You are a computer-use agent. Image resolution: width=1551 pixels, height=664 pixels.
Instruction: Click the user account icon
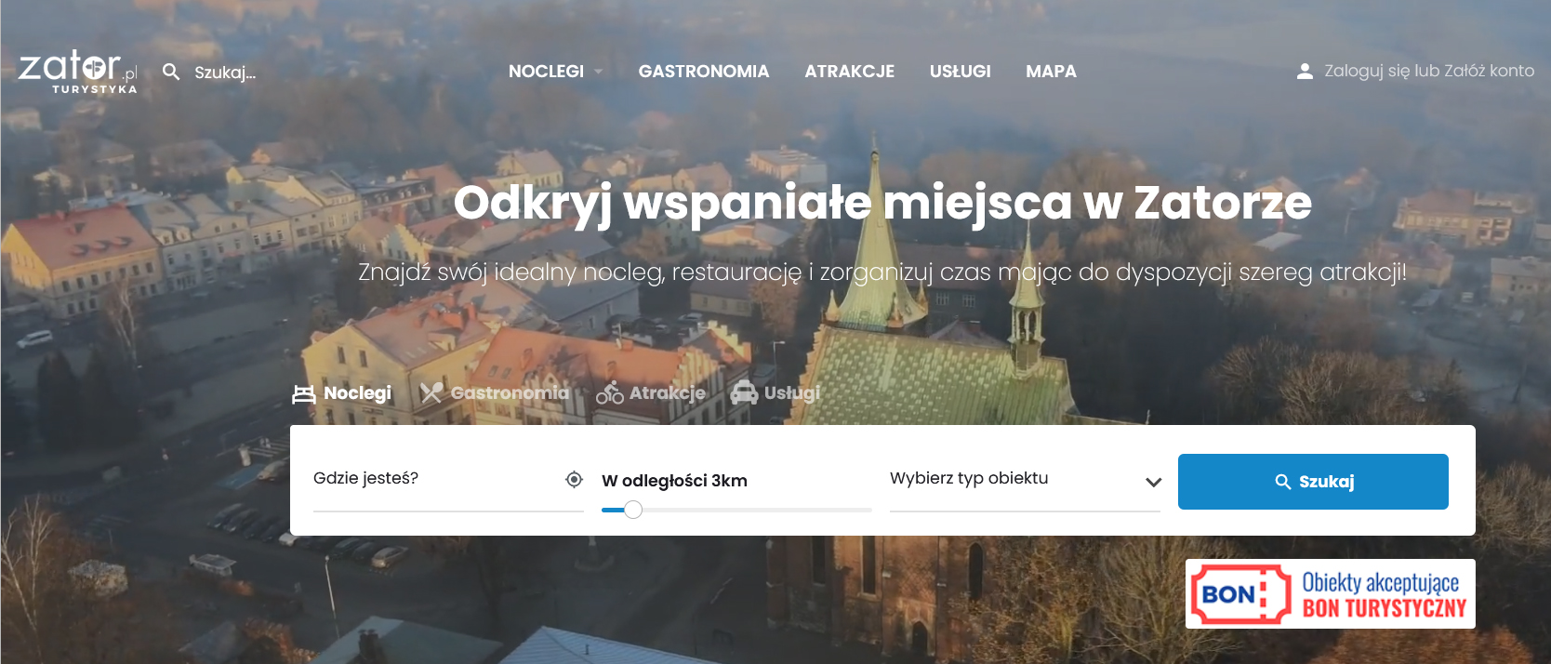click(1305, 72)
